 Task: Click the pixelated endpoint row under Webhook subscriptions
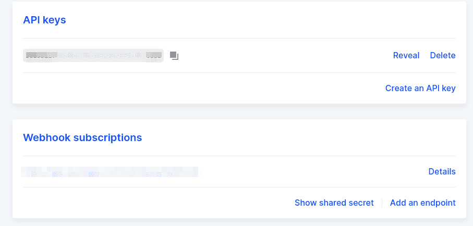[111, 172]
